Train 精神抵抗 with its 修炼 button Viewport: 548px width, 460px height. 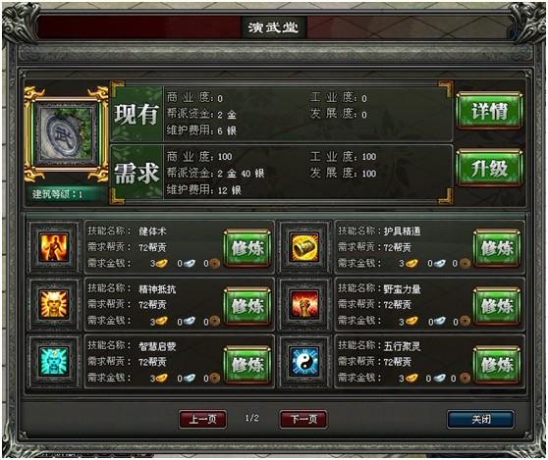click(x=247, y=306)
